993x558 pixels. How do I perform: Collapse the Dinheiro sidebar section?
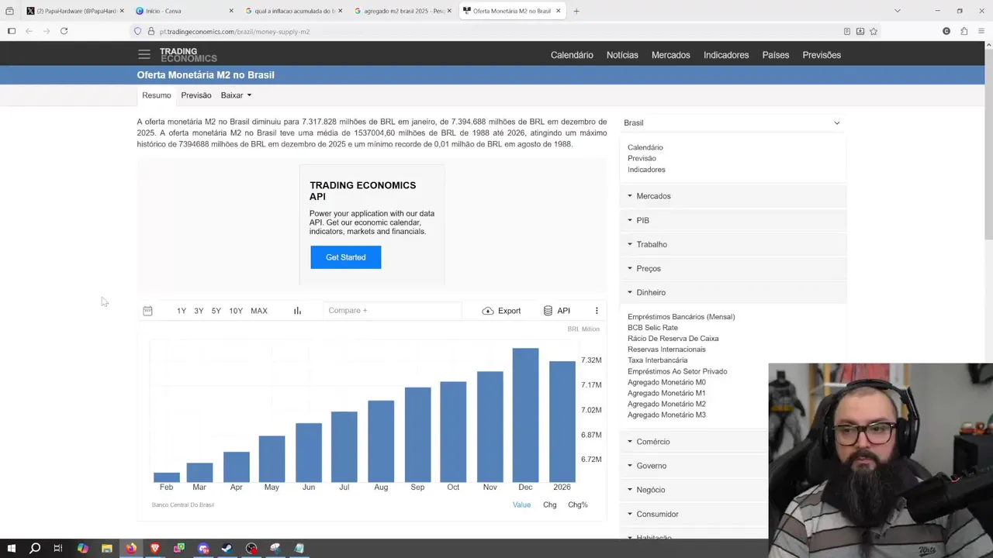click(732, 292)
